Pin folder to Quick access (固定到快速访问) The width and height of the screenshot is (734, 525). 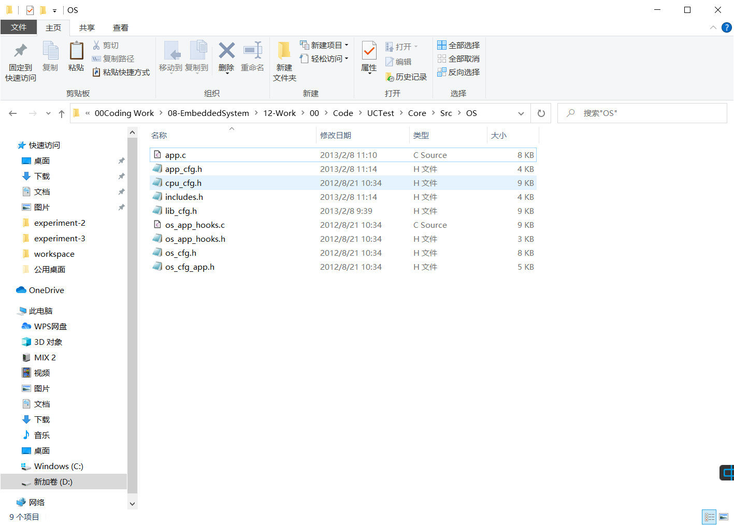21,62
